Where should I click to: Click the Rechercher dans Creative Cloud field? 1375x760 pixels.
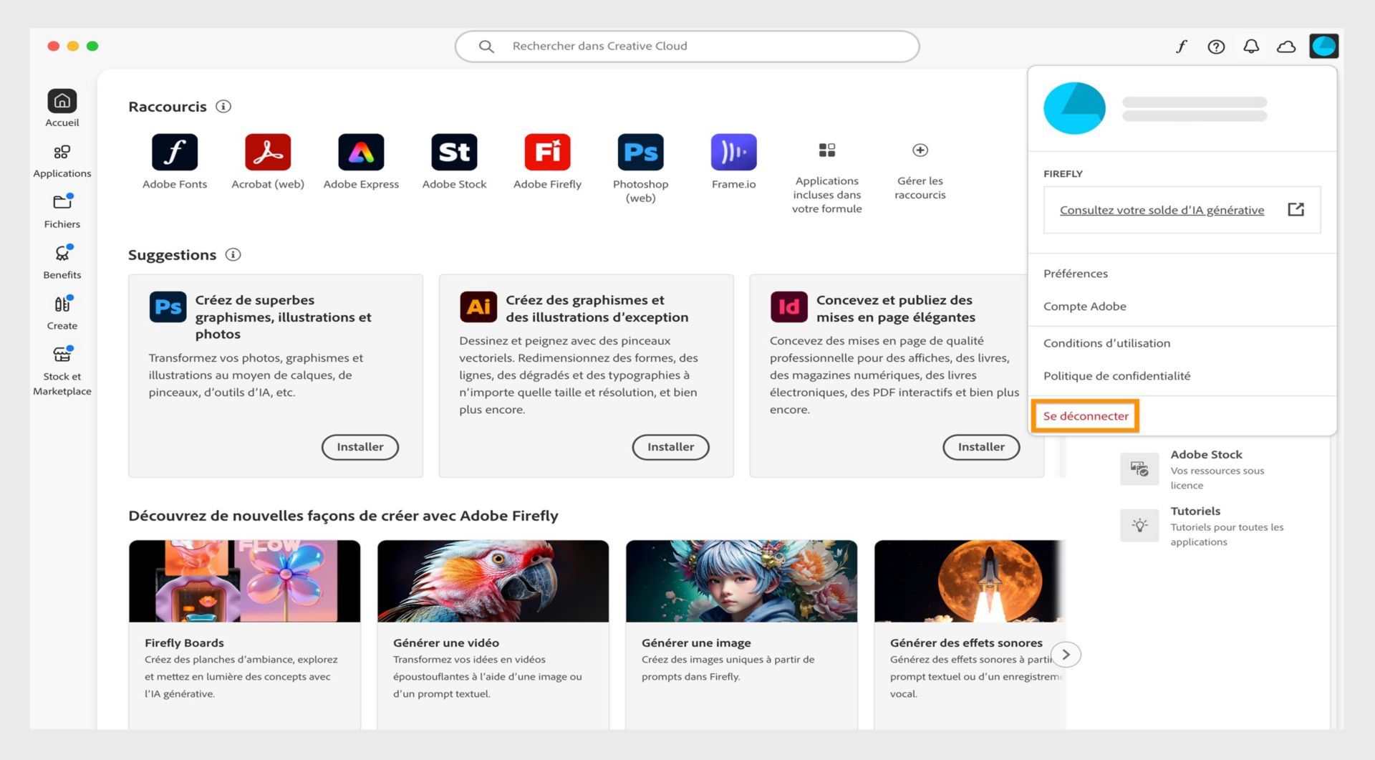(x=687, y=46)
